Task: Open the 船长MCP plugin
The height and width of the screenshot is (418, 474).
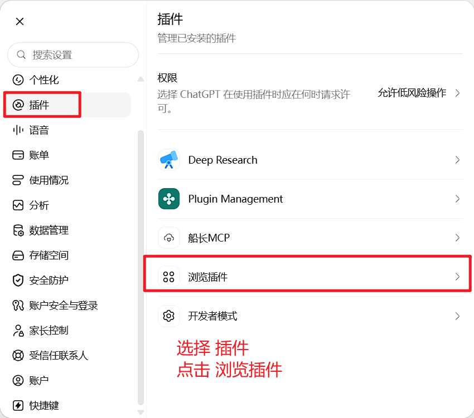Action: 310,238
